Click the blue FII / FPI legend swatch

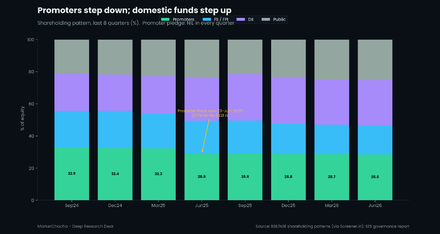[207, 19]
